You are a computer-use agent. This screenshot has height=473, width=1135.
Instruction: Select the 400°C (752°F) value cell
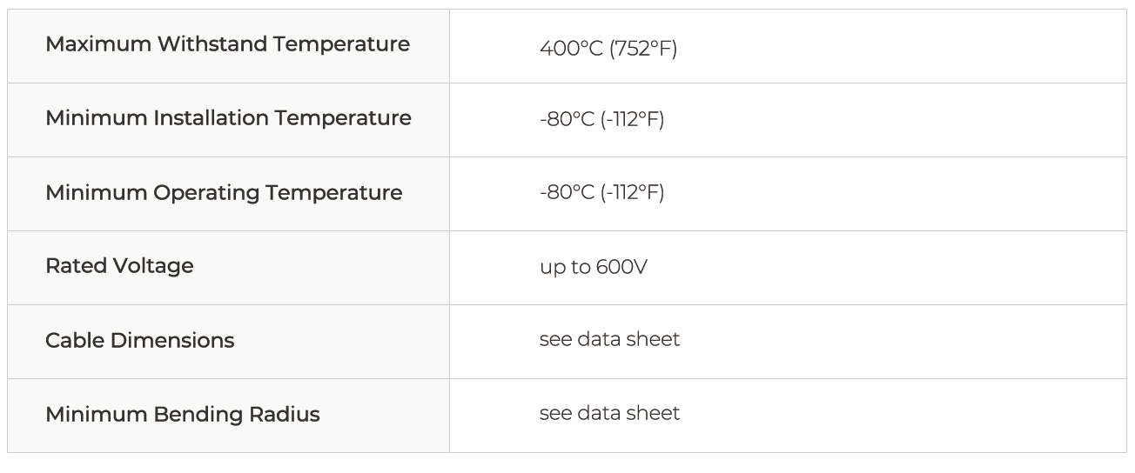[608, 49]
